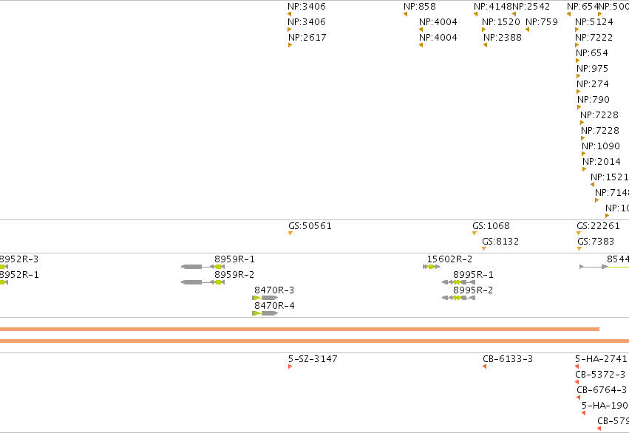The width and height of the screenshot is (629, 433).
Task: Click the red marker below CB-6764-3
Action: (579, 398)
